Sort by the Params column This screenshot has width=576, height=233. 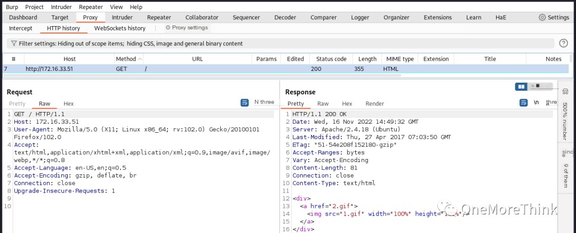click(x=266, y=59)
